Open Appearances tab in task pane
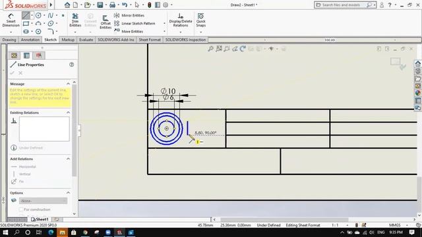 [x=417, y=93]
